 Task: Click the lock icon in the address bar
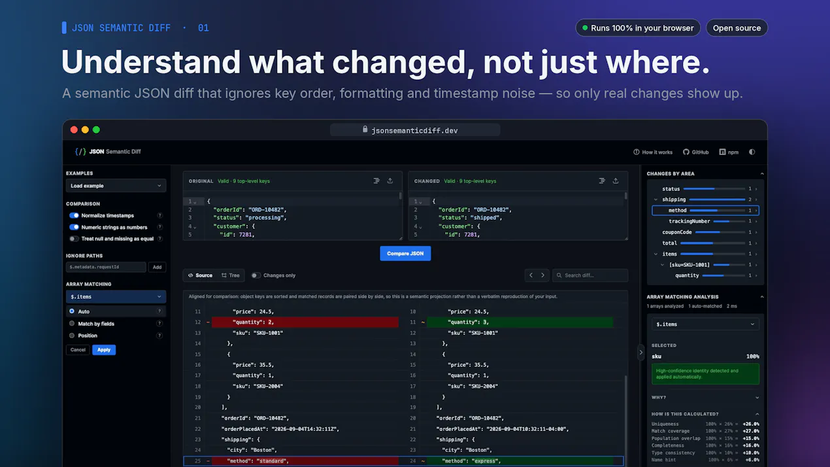[x=365, y=130]
